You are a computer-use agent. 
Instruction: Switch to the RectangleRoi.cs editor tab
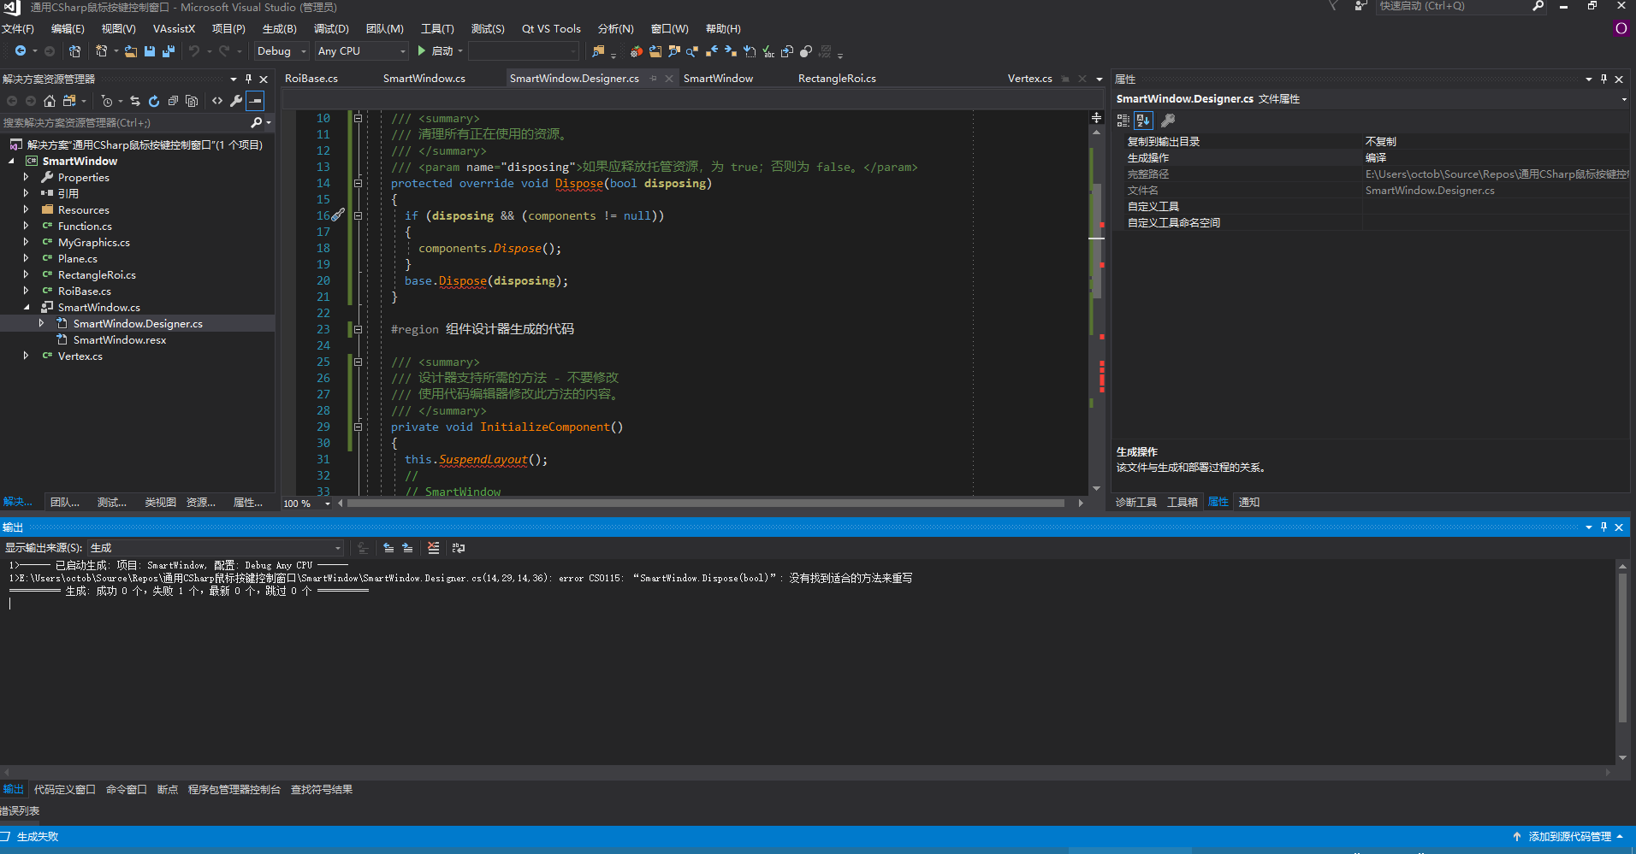pyautogui.click(x=836, y=79)
